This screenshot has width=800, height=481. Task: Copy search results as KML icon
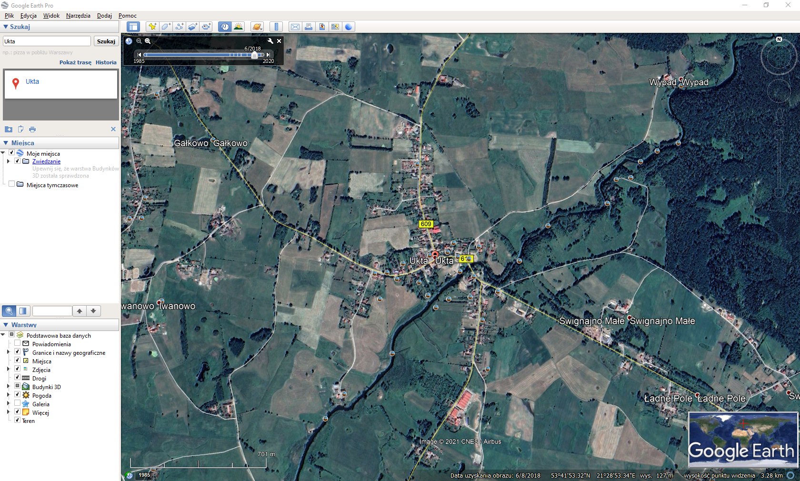coord(20,129)
